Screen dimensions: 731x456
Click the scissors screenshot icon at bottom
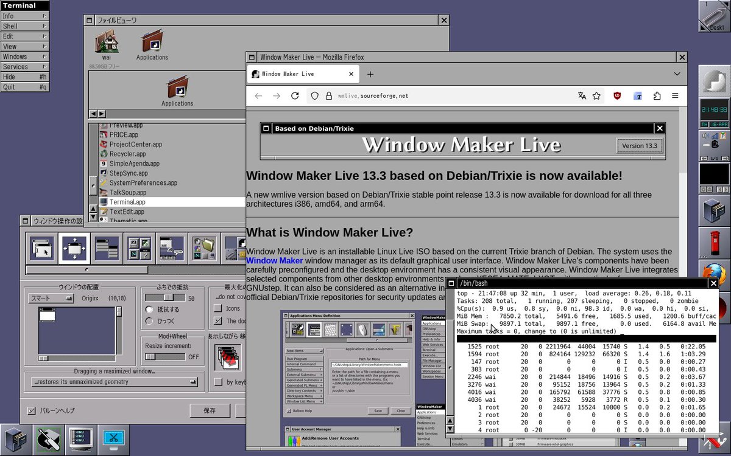click(114, 440)
